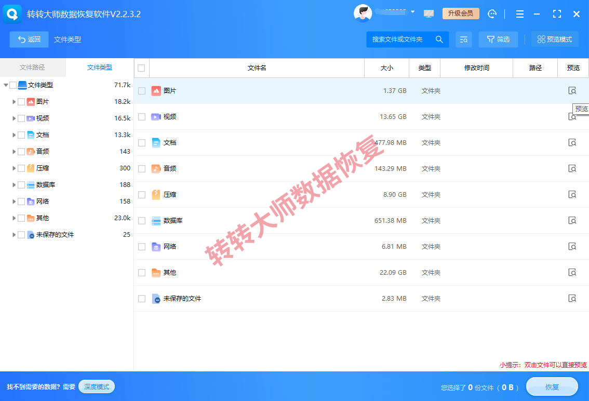Check the 未保存的文件 row in file list
The image size is (589, 401).
click(142, 298)
